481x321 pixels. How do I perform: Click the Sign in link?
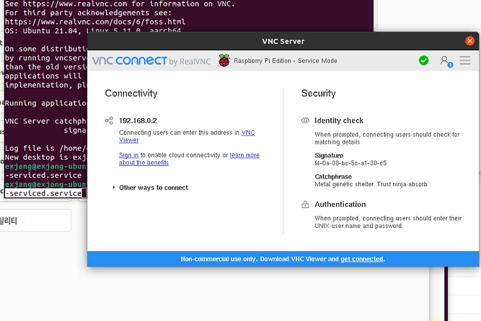128,155
